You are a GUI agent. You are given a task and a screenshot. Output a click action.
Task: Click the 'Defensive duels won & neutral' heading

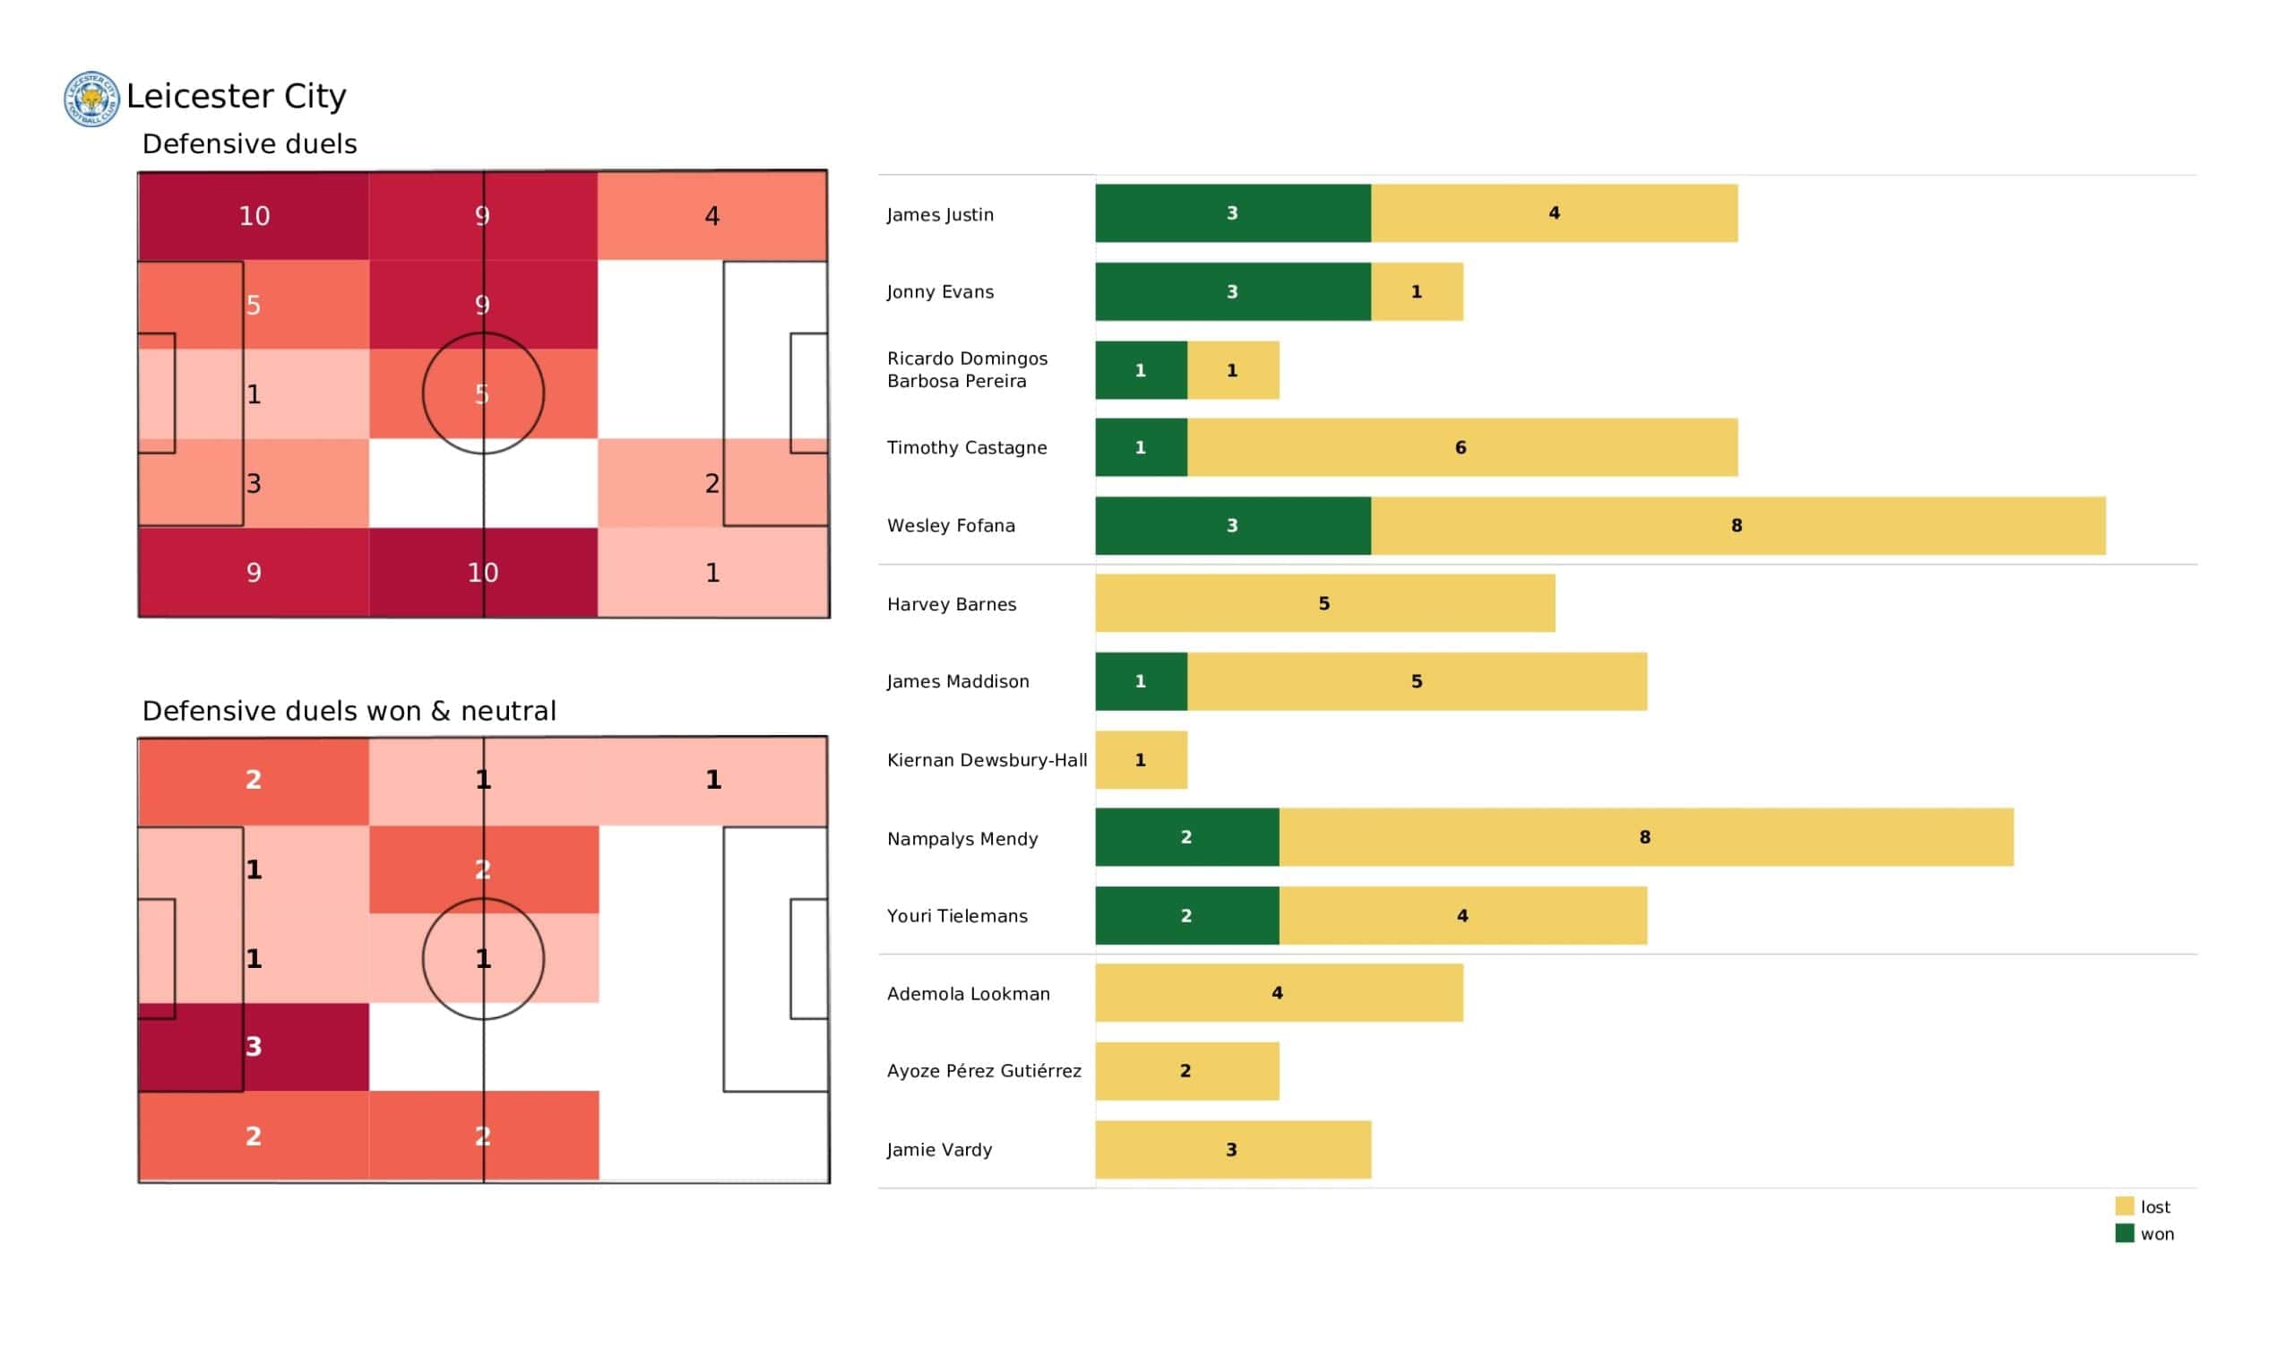coord(349,711)
